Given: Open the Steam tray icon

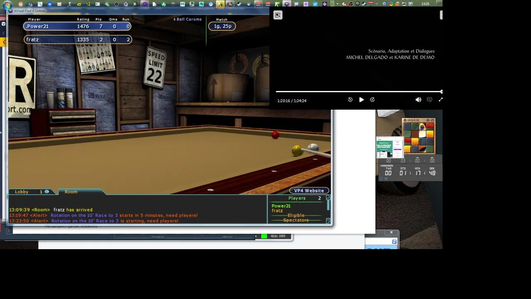Looking at the screenshot, I should pos(364,4).
